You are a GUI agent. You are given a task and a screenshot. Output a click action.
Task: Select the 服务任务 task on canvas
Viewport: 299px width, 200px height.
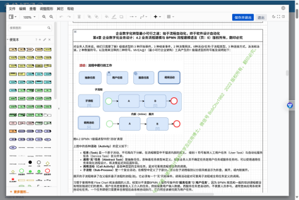[x=144, y=78]
